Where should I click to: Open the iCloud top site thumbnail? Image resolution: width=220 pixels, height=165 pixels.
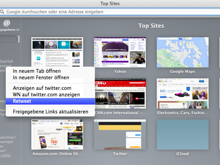click(x=183, y=134)
